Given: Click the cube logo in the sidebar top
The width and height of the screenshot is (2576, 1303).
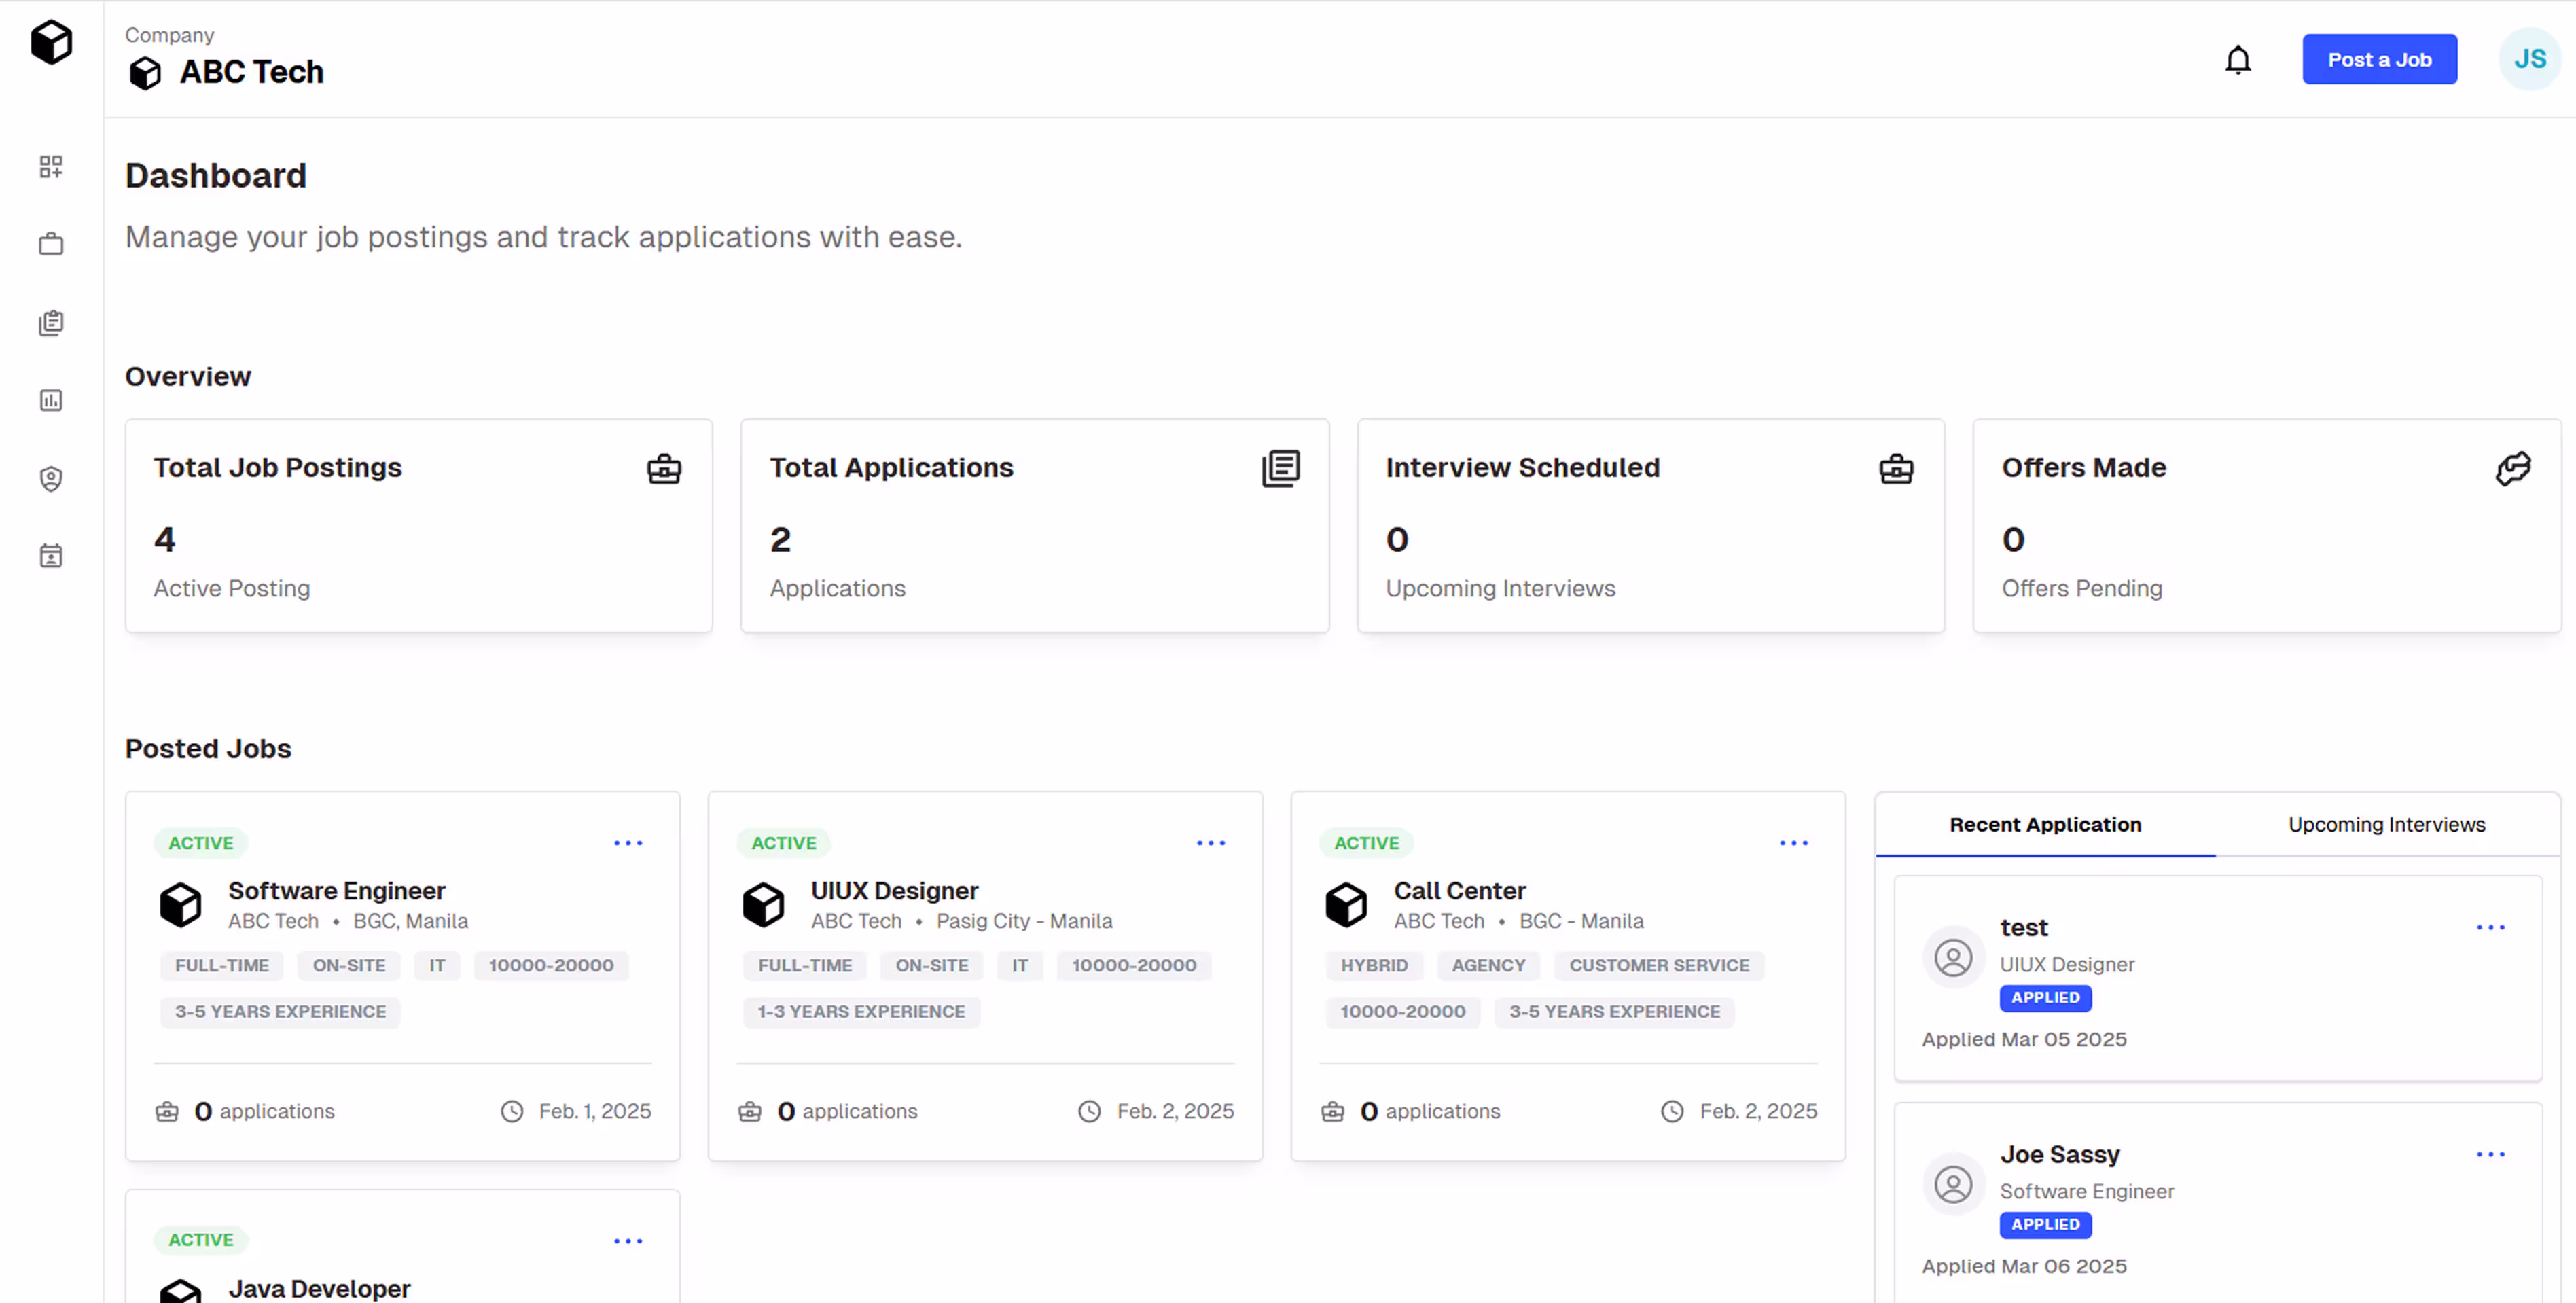Looking at the screenshot, I should click(51, 42).
